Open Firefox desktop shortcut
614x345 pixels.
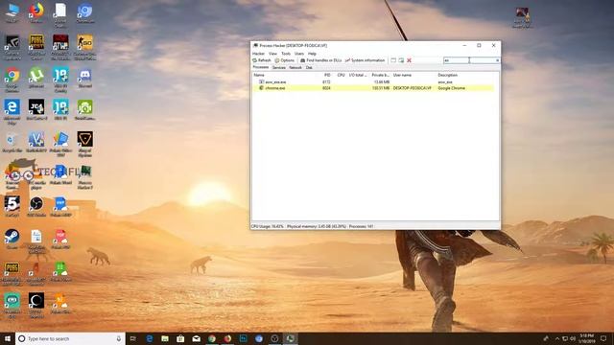[36, 13]
